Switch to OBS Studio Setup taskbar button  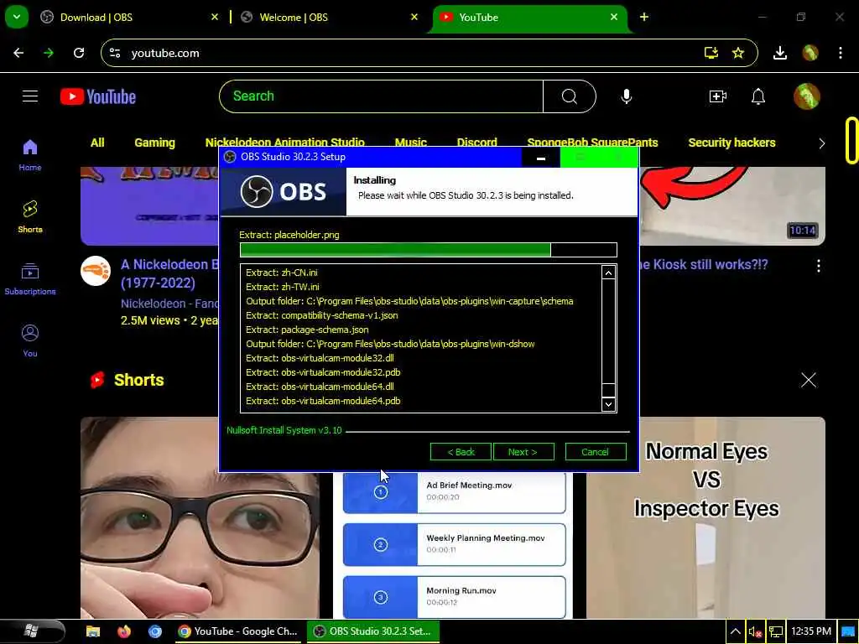tap(372, 631)
